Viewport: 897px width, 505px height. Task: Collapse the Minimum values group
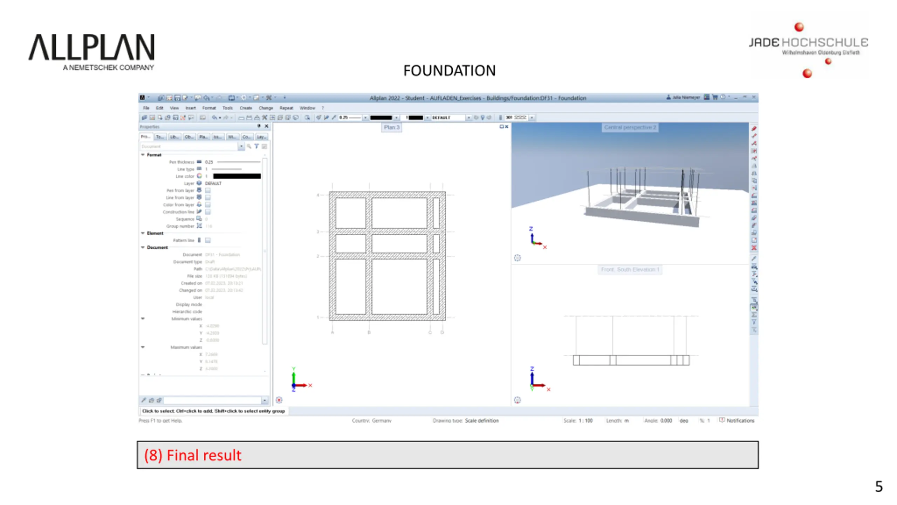pyautogui.click(x=143, y=318)
